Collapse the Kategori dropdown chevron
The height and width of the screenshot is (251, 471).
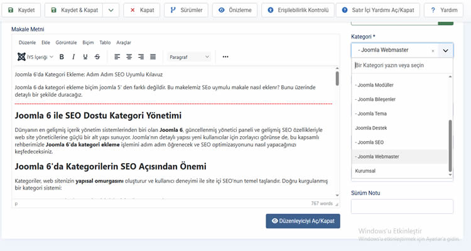coord(445,51)
